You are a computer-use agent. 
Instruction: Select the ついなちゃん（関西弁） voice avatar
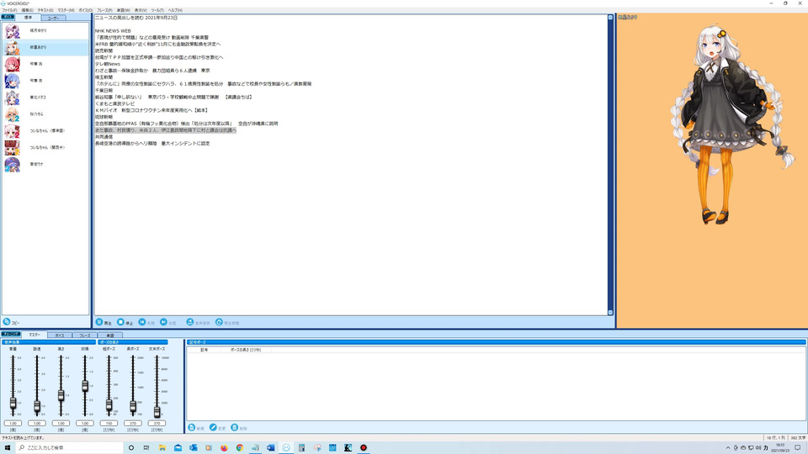(x=13, y=148)
